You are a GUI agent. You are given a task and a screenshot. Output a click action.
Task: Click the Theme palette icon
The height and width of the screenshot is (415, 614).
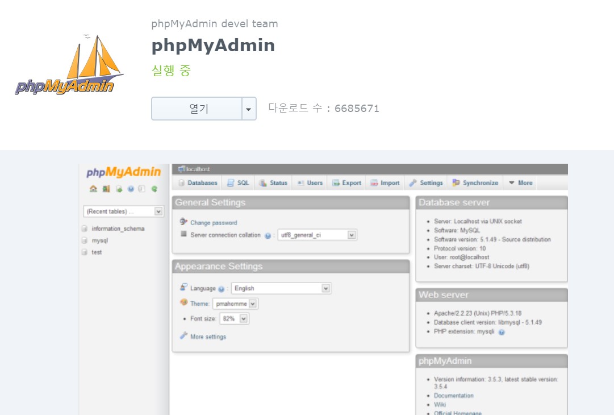pos(183,302)
